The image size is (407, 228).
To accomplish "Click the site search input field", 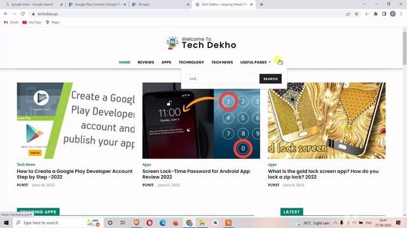I will (x=223, y=79).
